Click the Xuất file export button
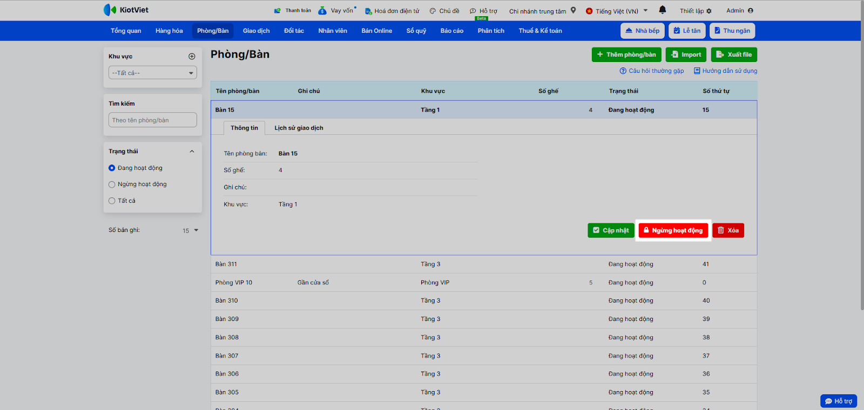 734,54
